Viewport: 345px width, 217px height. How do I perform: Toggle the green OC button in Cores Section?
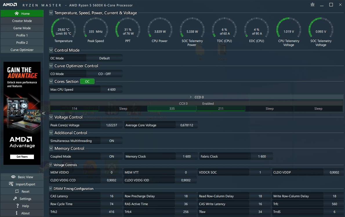[87, 82]
